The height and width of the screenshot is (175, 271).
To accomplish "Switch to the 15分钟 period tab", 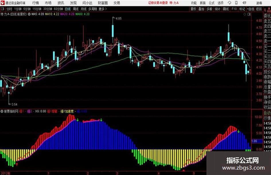I will (x=37, y=9).
